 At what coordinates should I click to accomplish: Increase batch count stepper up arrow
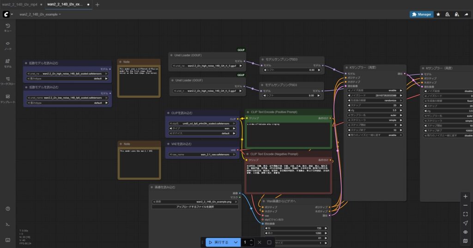[251, 241]
